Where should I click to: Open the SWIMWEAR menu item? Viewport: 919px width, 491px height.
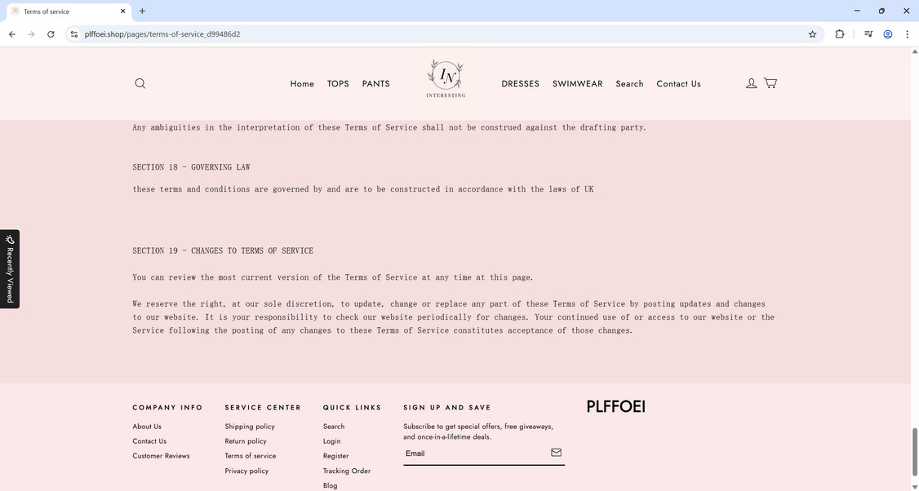(x=577, y=84)
